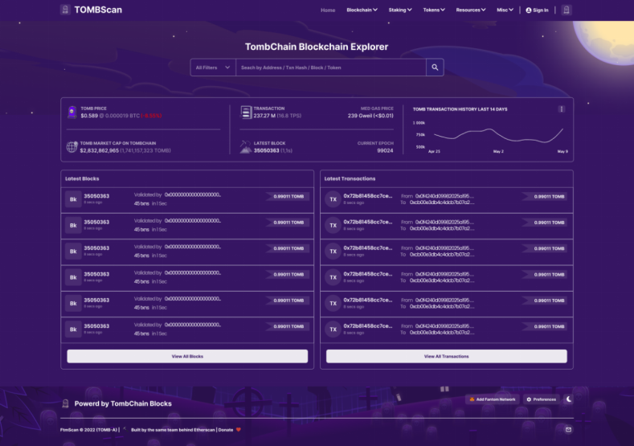
Task: Click the second Bk block icon
Action: tap(73, 225)
